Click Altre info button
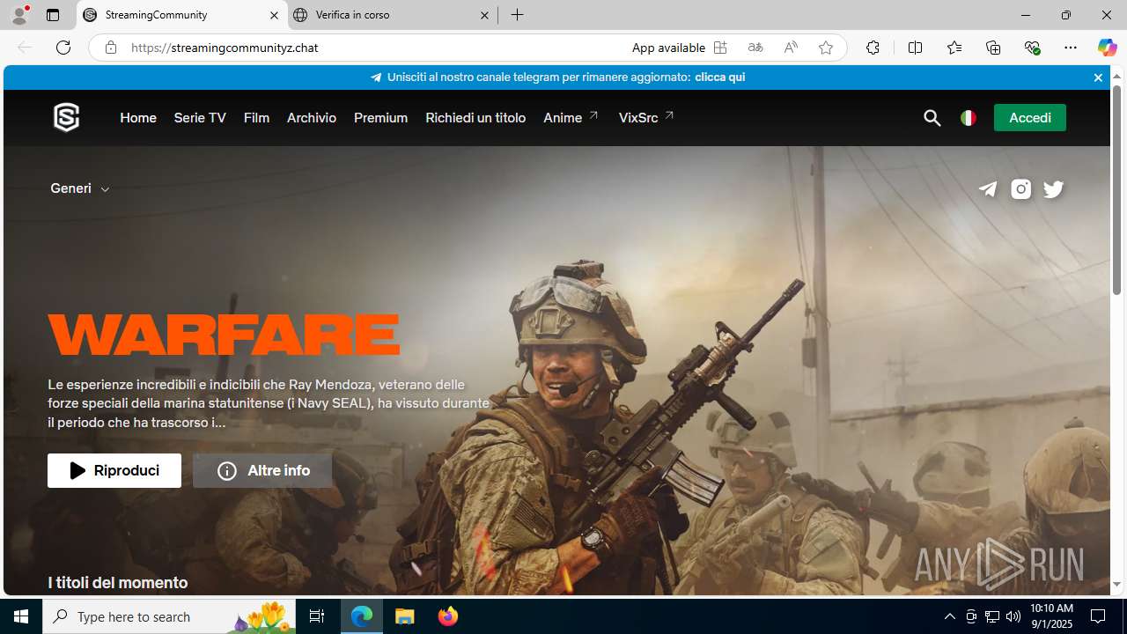The image size is (1127, 634). 262,471
